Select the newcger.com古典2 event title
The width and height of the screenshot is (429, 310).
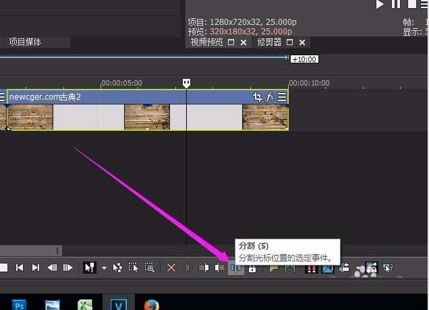(x=45, y=97)
